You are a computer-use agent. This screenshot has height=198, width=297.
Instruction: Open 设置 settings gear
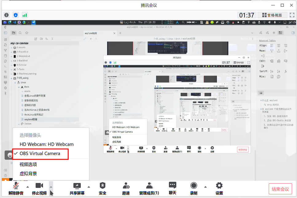219,188
